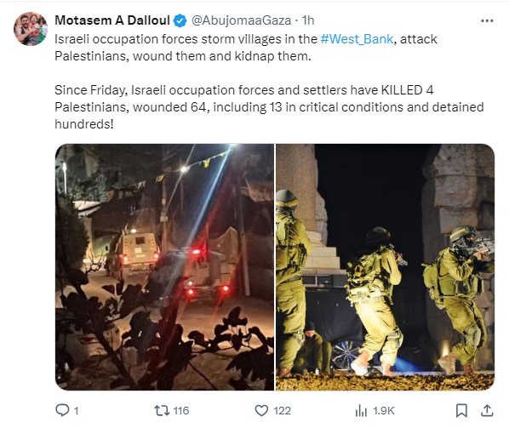Click the 122 likes count
Viewport: 509px width, 428px height.
pyautogui.click(x=282, y=411)
